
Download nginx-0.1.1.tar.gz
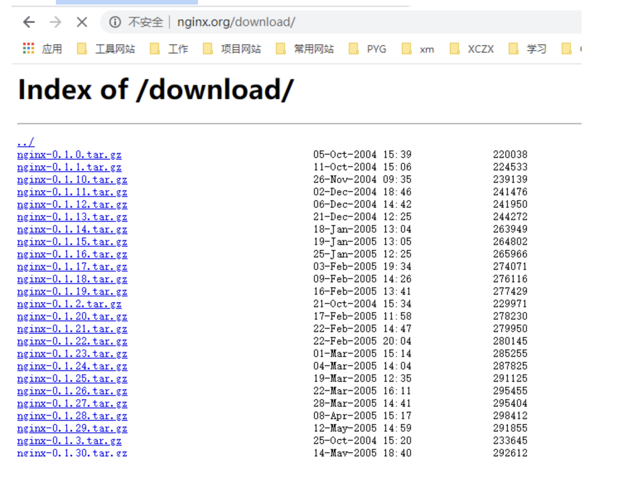(69, 167)
